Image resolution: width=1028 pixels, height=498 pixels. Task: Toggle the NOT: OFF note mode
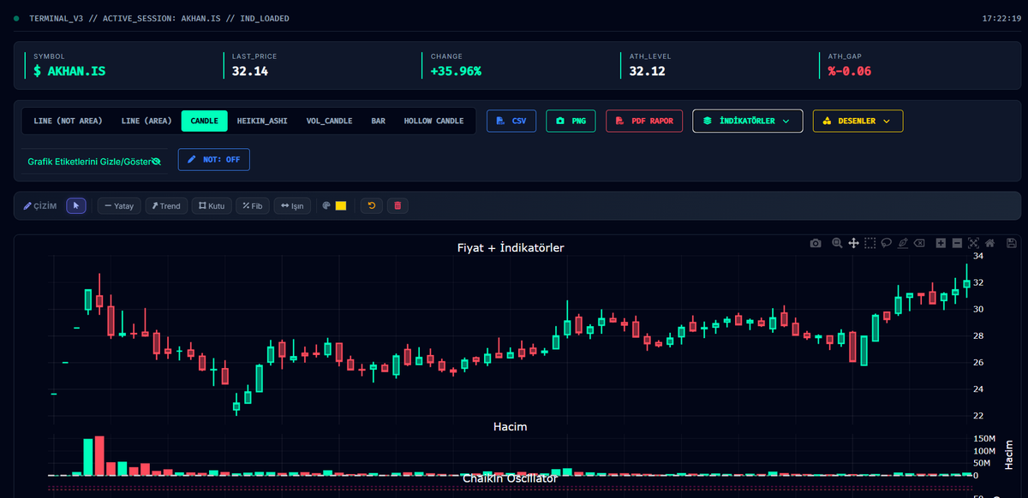point(214,159)
